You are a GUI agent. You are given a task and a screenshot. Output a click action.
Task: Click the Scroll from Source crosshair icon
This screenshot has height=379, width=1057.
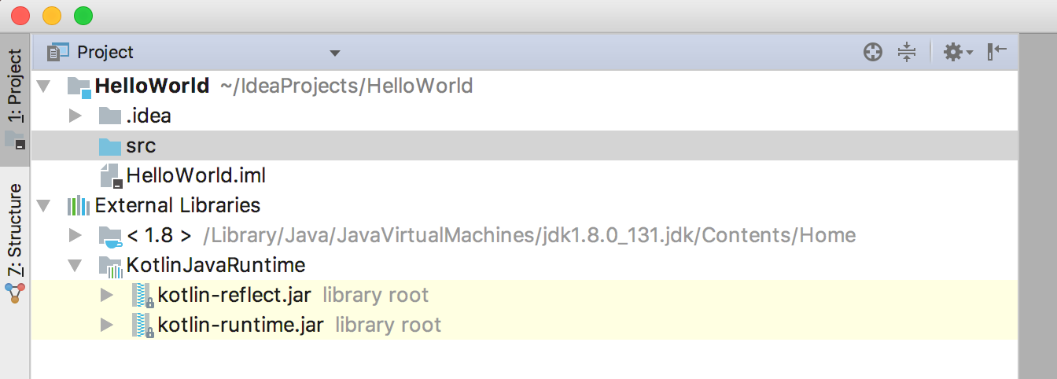872,53
